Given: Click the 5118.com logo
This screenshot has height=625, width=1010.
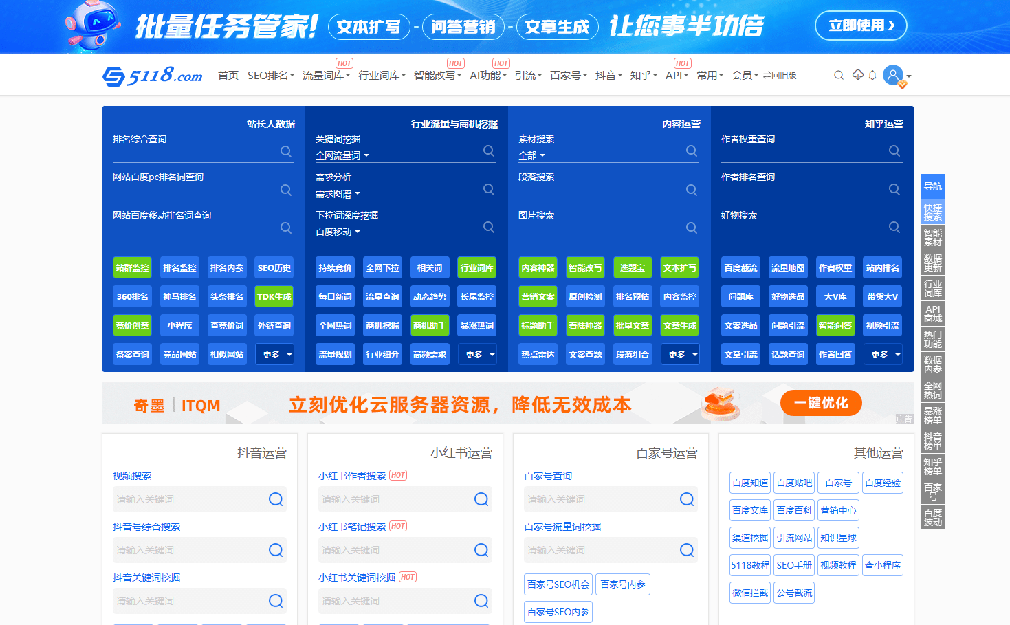Looking at the screenshot, I should coord(151,75).
